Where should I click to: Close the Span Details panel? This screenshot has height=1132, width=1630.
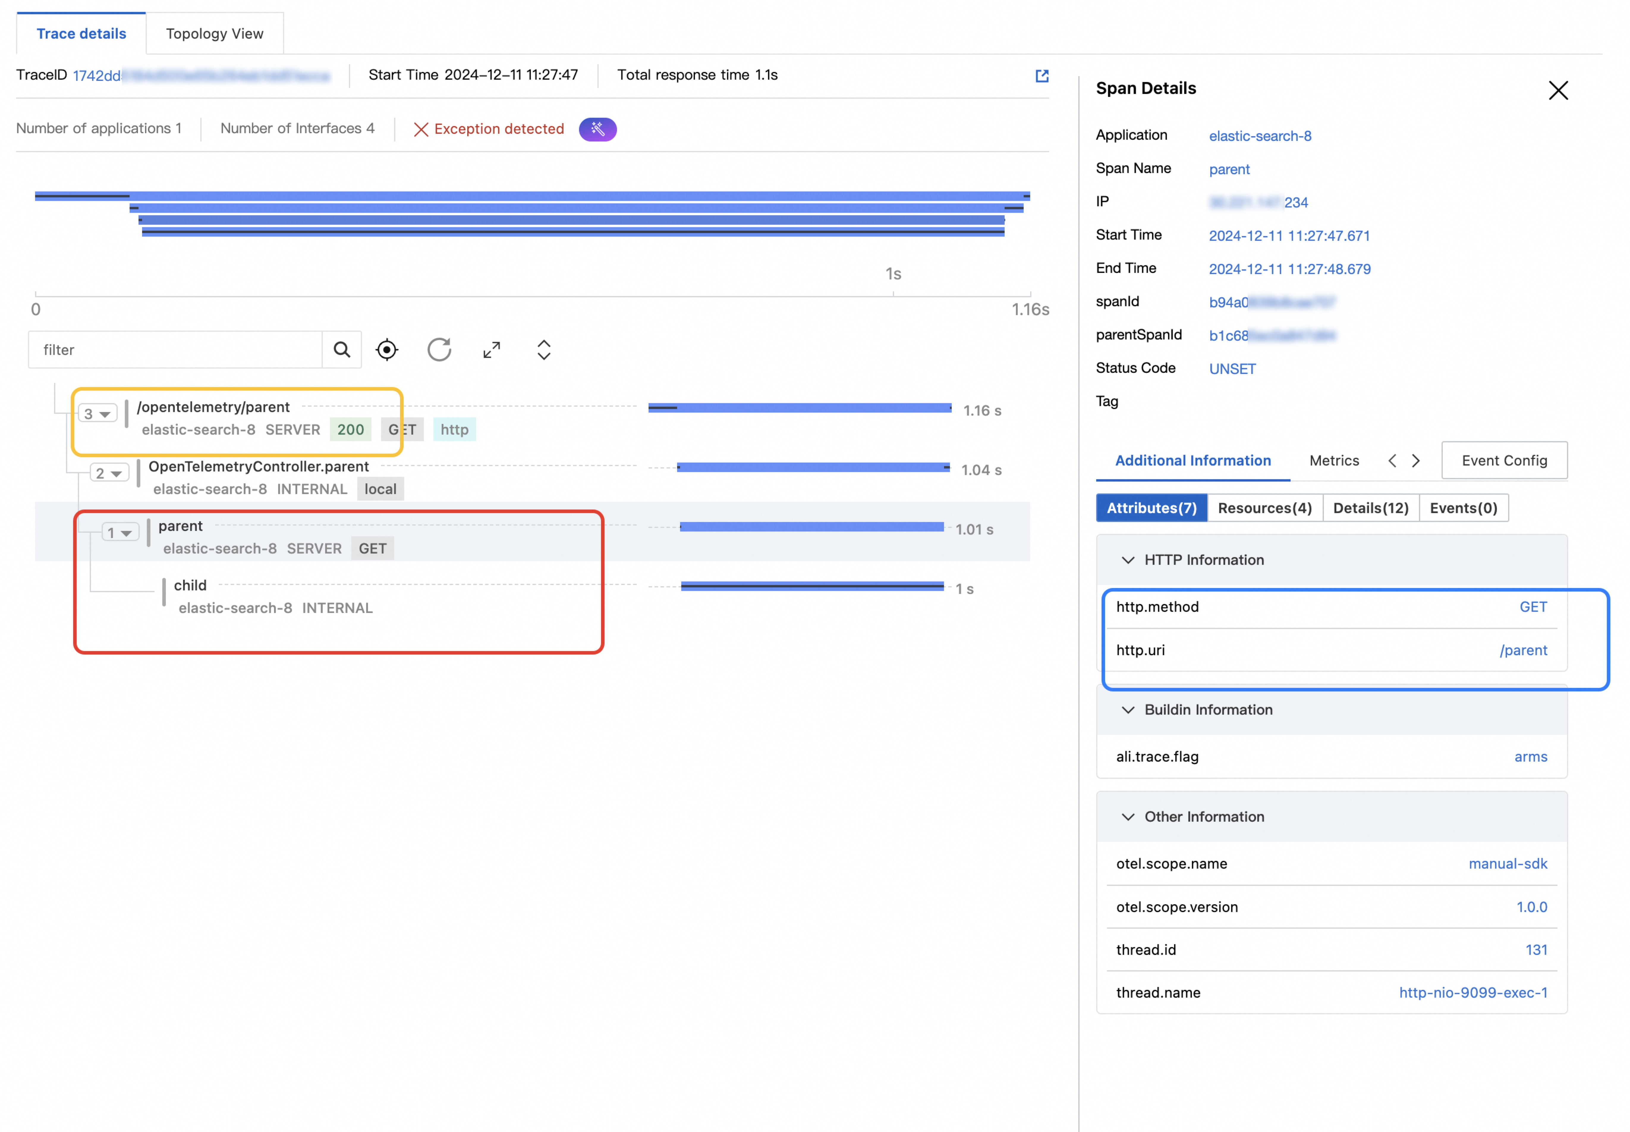pos(1558,90)
